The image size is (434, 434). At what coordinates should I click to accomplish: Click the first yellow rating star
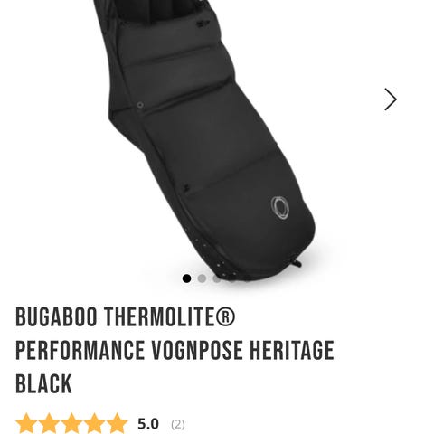[26, 423]
